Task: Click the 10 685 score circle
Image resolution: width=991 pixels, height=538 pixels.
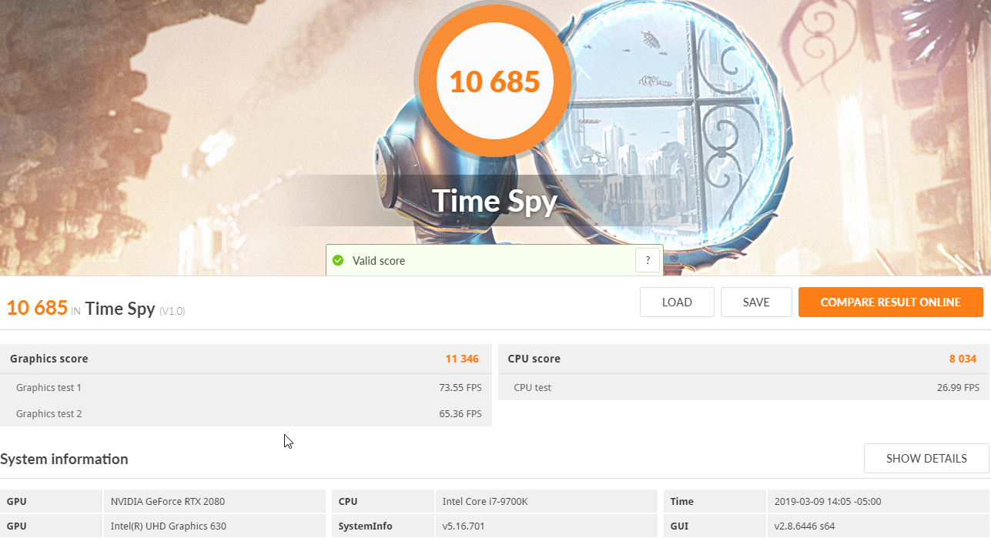Action: click(x=494, y=81)
